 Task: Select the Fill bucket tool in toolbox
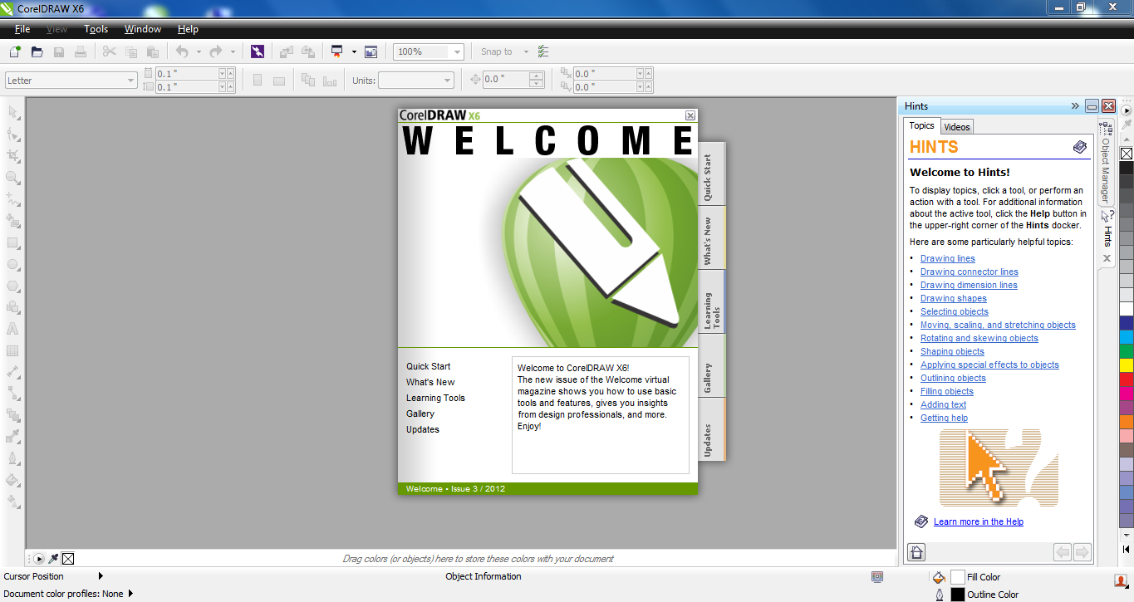[13, 480]
